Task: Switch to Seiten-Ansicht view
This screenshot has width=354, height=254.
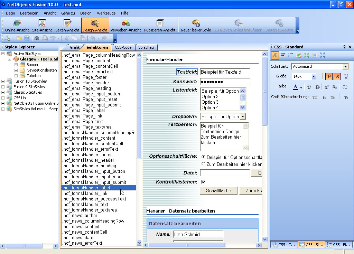Action: [67, 26]
